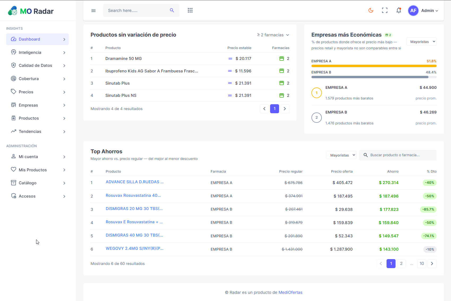The height and width of the screenshot is (301, 451).
Task: Toggle the hamburger sidebar menu
Action: 93,11
